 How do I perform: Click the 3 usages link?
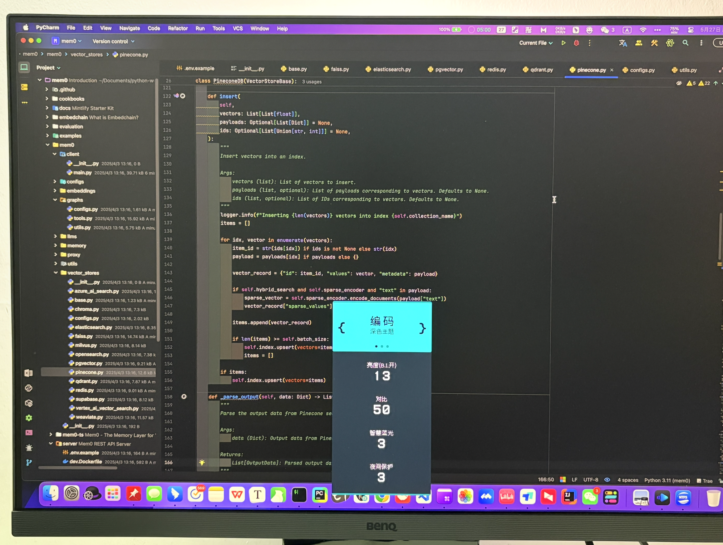click(x=311, y=82)
